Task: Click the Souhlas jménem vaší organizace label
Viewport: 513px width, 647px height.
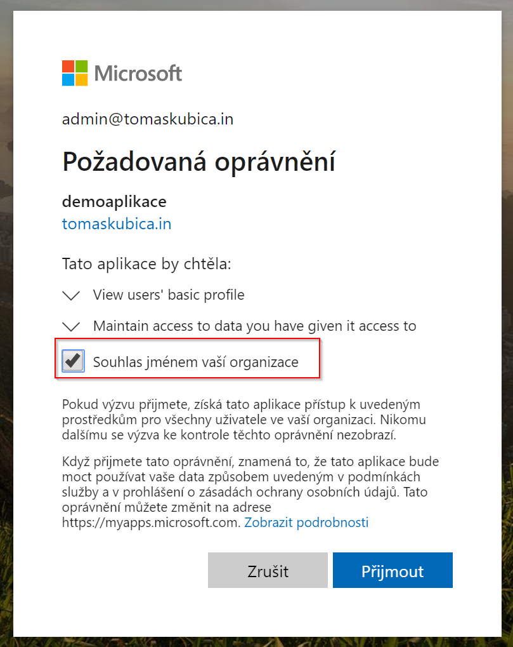Action: [196, 362]
